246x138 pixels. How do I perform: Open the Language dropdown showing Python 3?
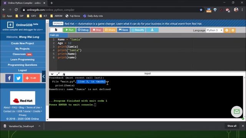tap(214, 30)
